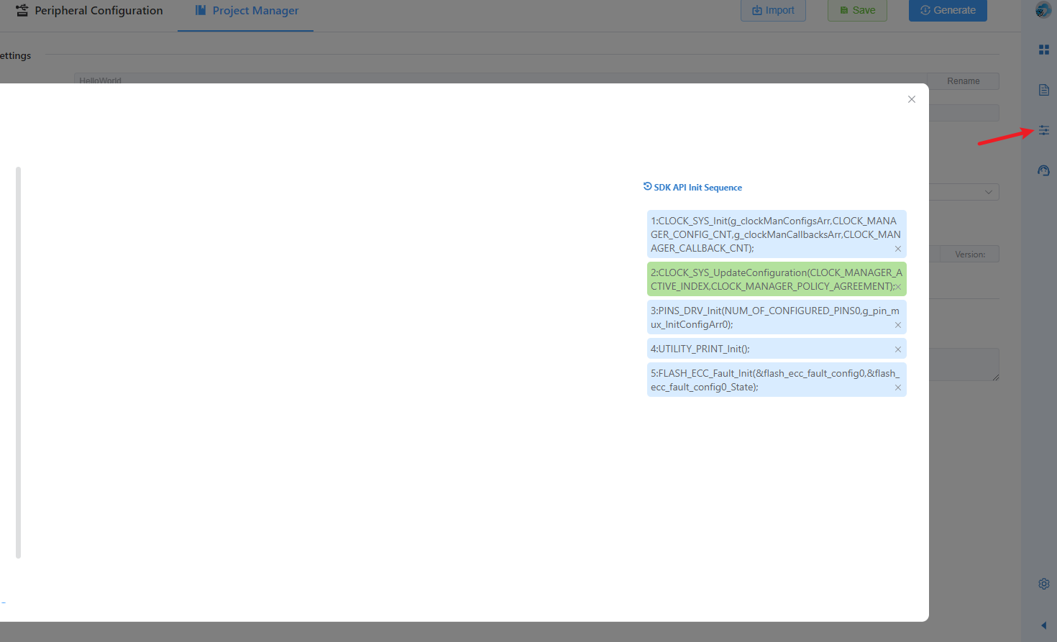Collapse the right sidebar with the arrow
Viewport: 1057px width, 642px height.
(1043, 625)
